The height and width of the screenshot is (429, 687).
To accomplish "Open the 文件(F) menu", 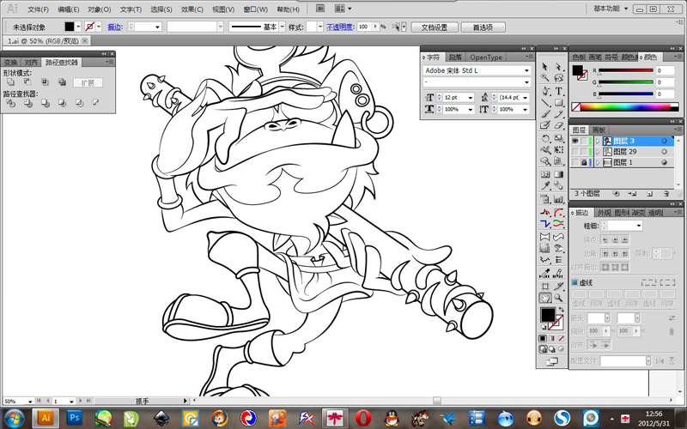I will (x=38, y=9).
